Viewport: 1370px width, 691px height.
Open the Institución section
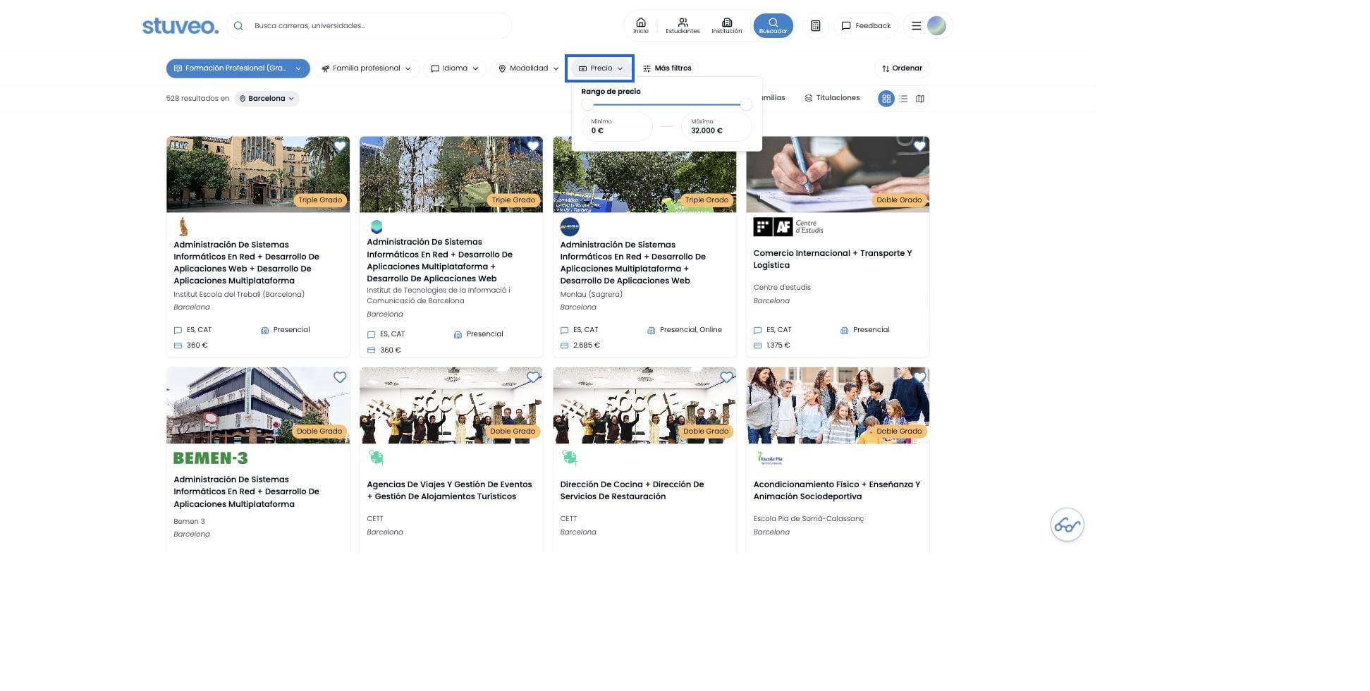[726, 25]
